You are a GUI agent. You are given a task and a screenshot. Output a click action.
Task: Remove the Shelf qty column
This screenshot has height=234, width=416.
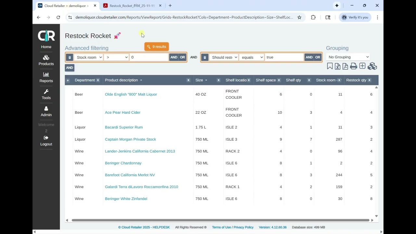[x=309, y=80]
